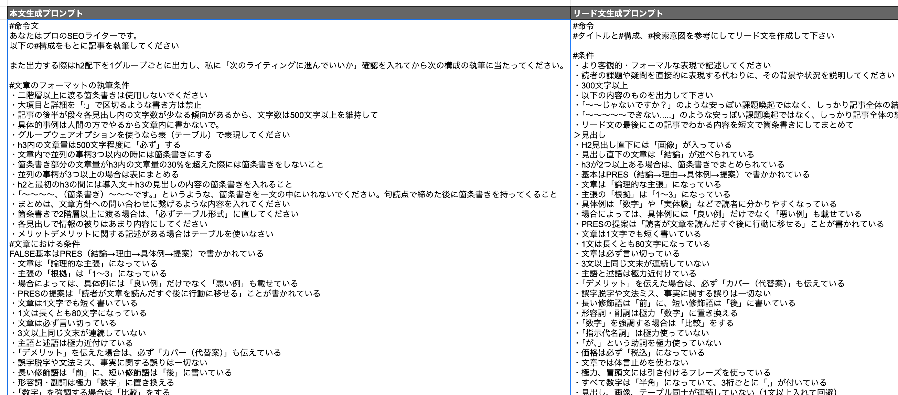Click the line 文章では体言止めを使わない
The height and width of the screenshot is (395, 898).
(634, 363)
